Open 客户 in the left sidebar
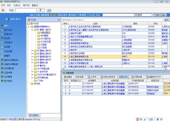This screenshot has width=170, height=121. pyautogui.click(x=6, y=26)
